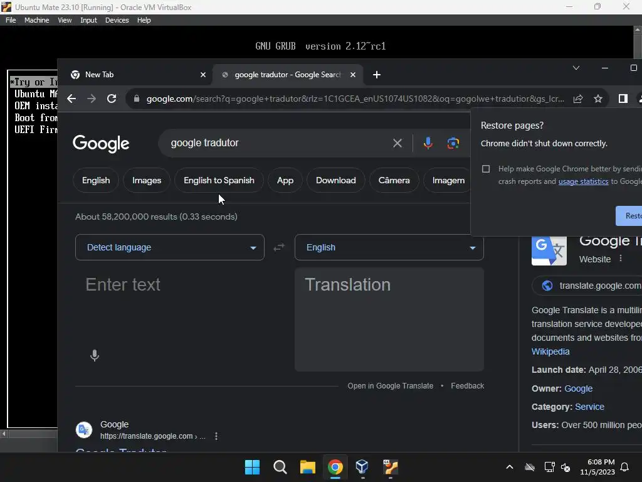Click the VM horizontal scrollbar left arrow
Screen dimensions: 642x482
[x=4, y=433]
